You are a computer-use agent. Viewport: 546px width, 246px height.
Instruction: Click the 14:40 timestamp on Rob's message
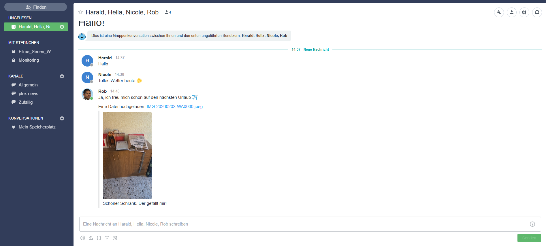(x=115, y=91)
